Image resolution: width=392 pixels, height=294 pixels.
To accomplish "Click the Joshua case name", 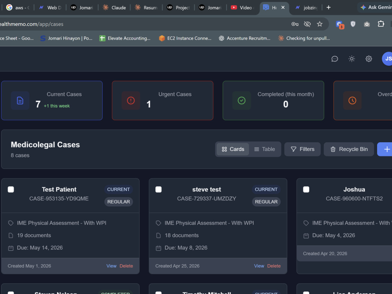I will (354, 189).
